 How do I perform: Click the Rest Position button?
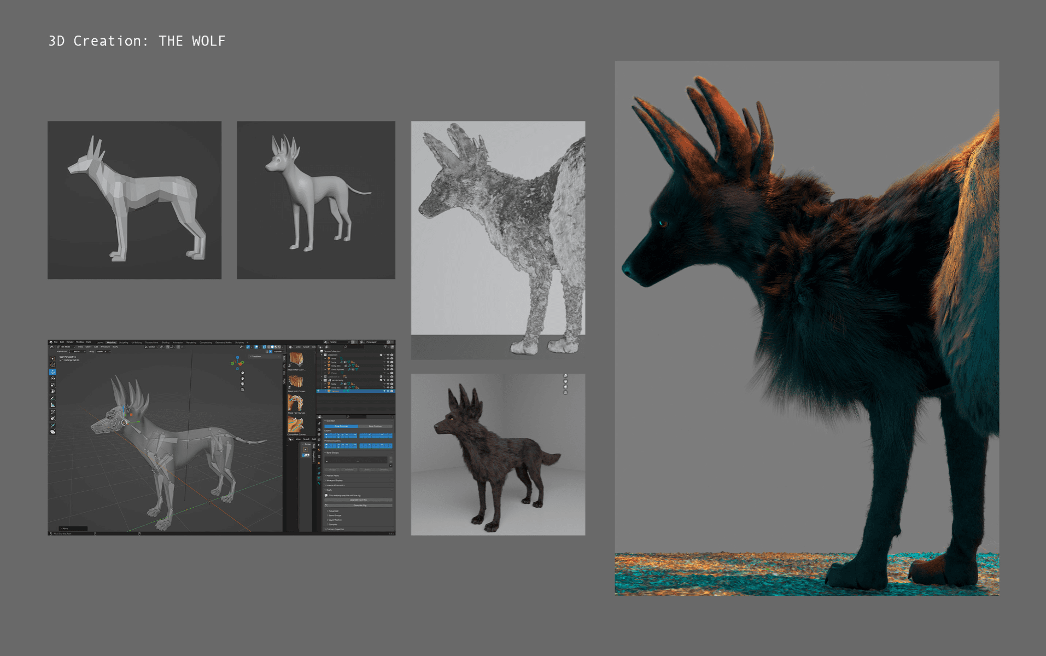[375, 426]
